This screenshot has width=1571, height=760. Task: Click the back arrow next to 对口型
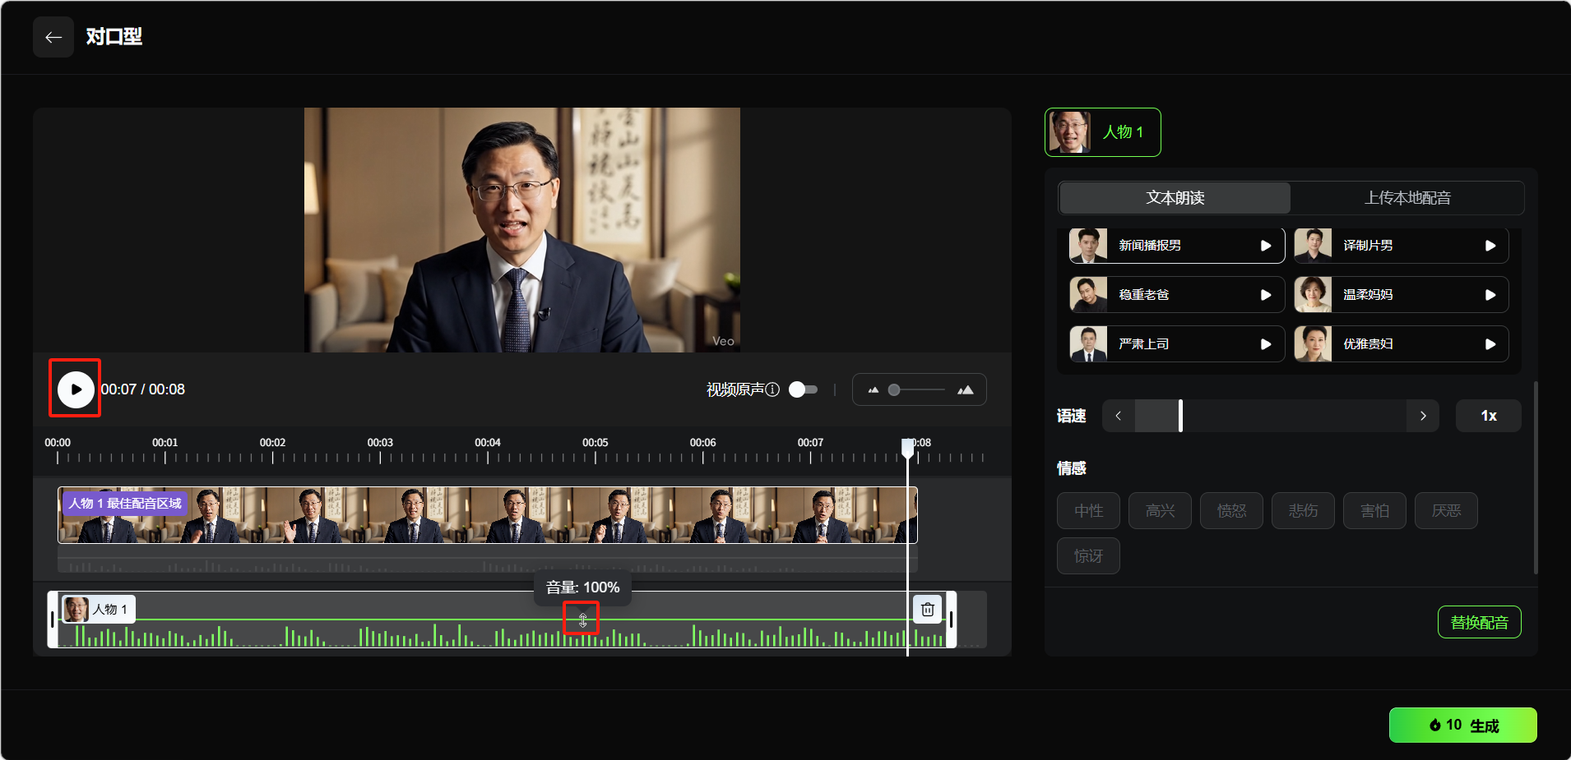click(x=53, y=37)
